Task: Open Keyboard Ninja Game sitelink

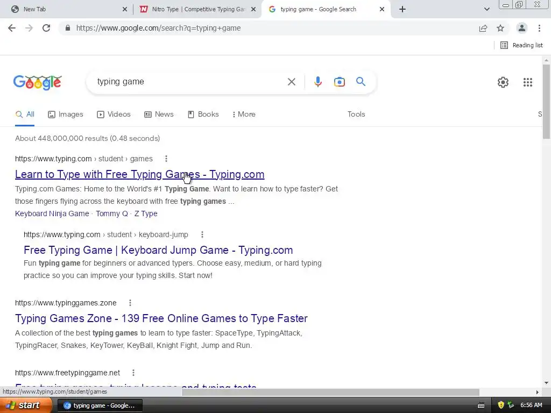Action: 52,214
